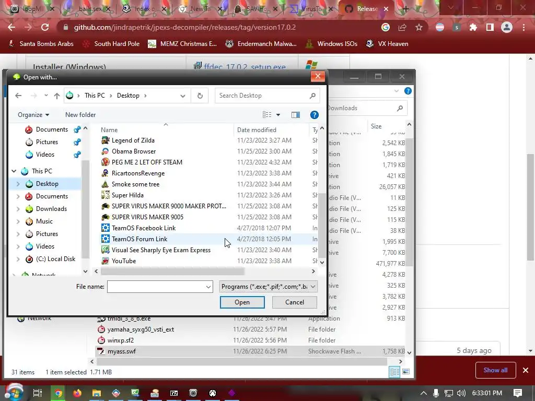Open a new Chrome tab

[x=405, y=9]
